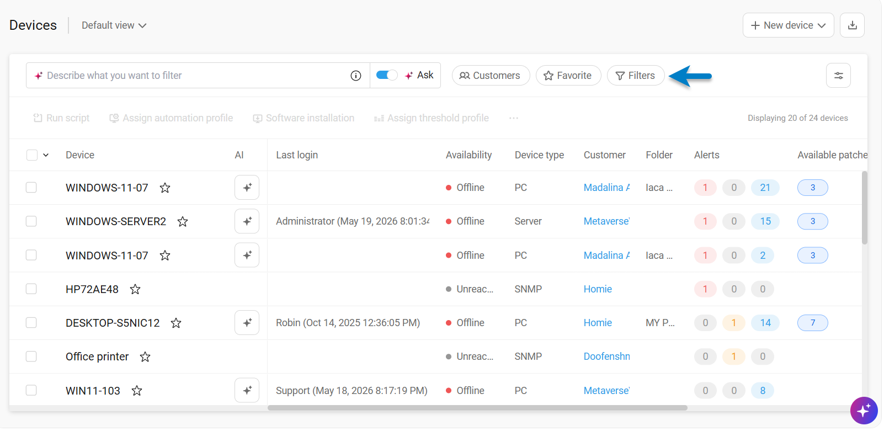Open Homie customer link for DESKTOP-S5NIC12
The height and width of the screenshot is (431, 884).
[x=598, y=323]
